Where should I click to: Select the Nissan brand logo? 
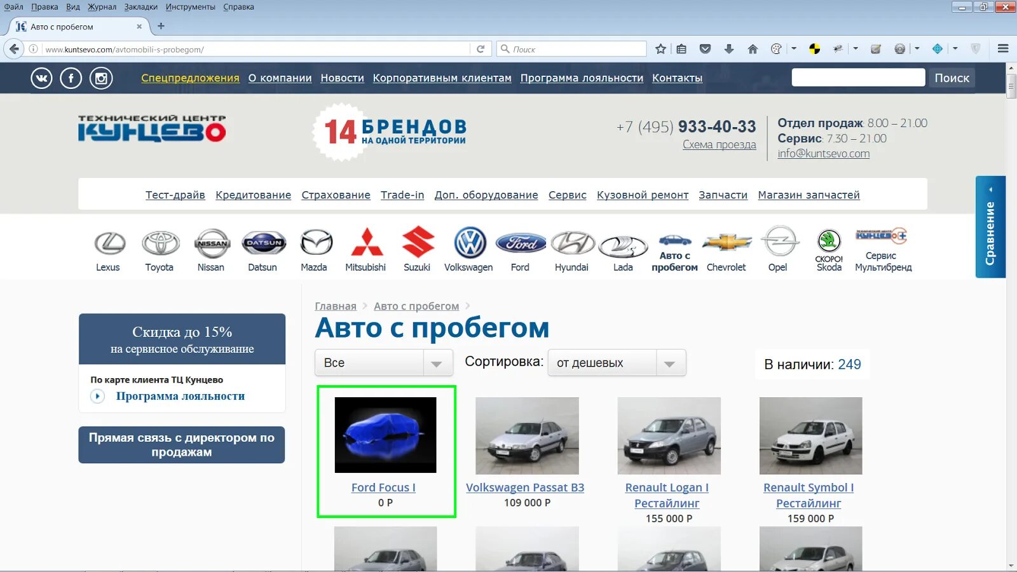tap(212, 243)
